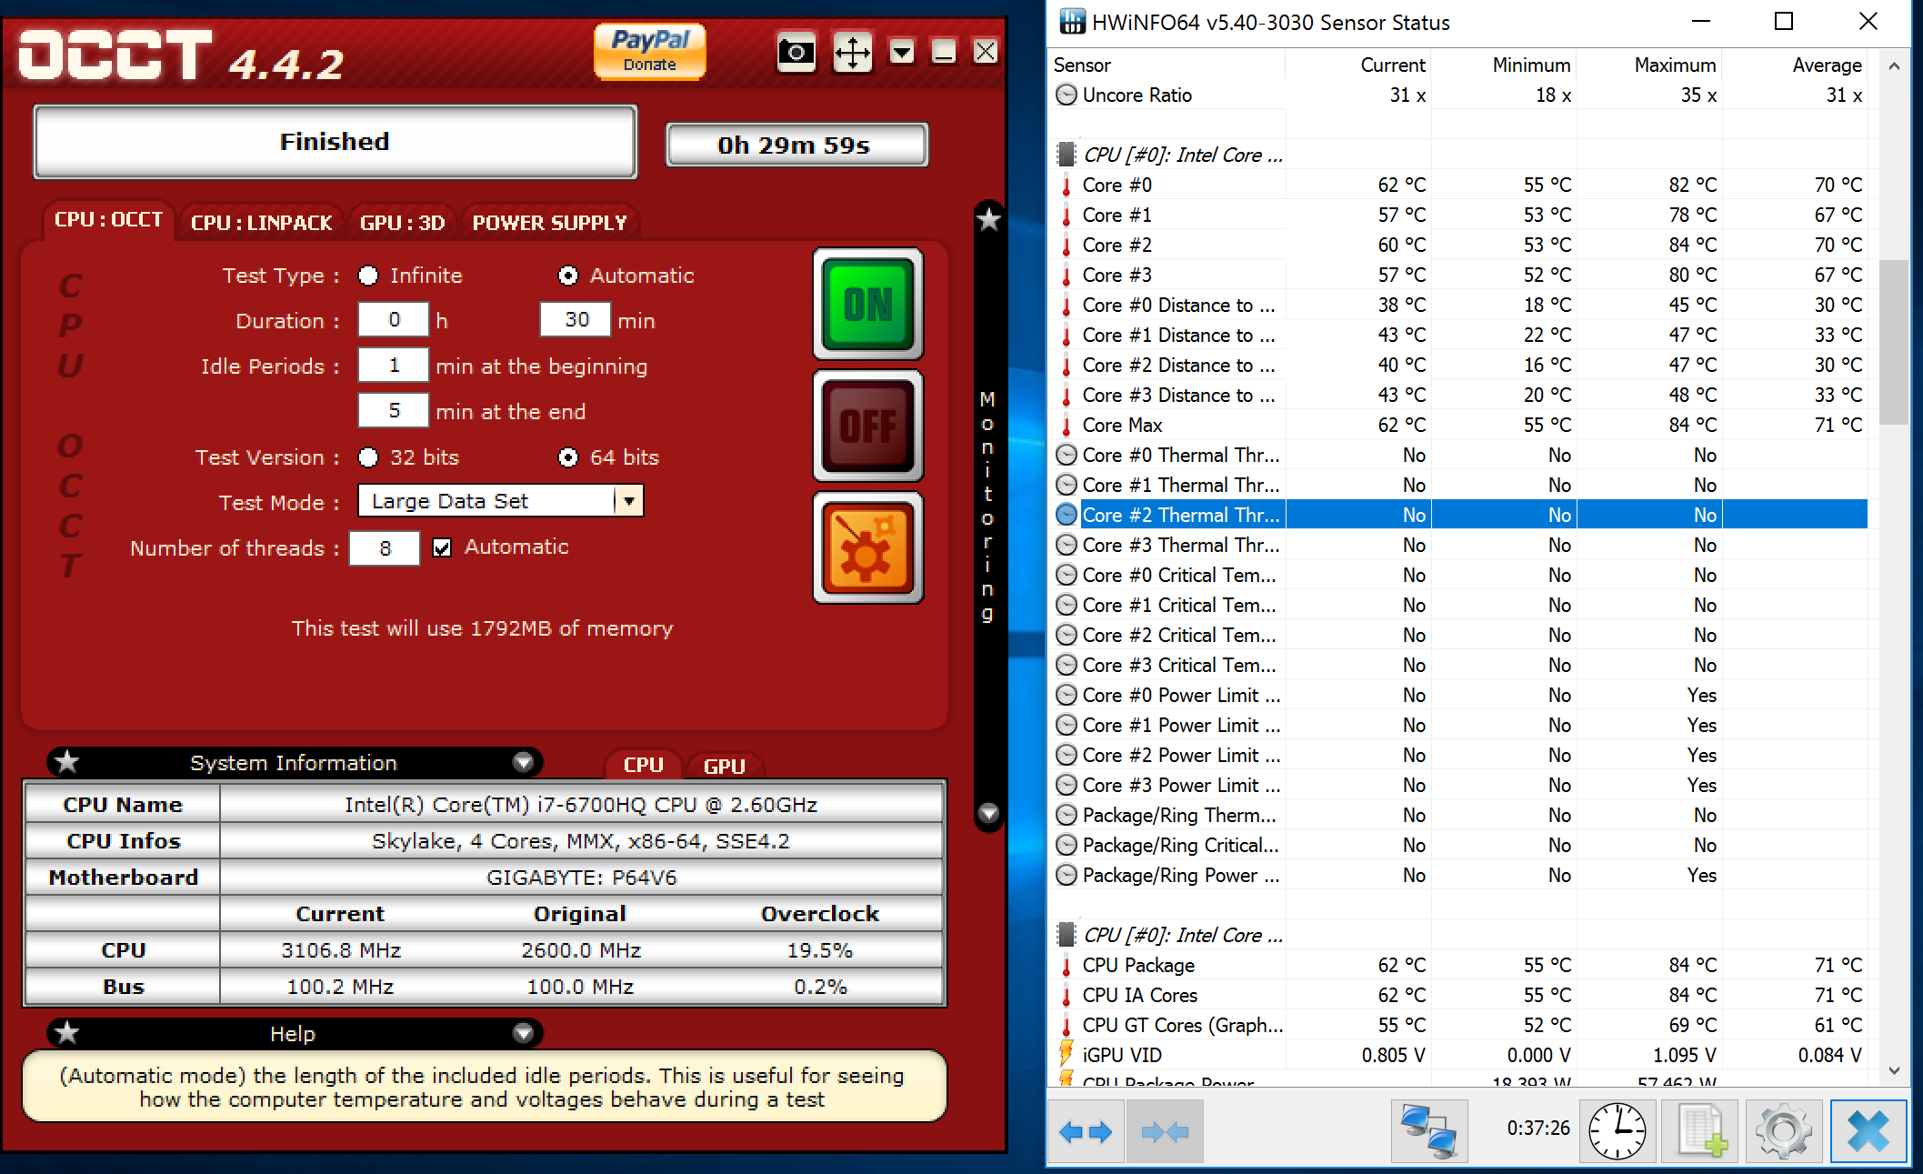Click the star icon above Monitoring bar
This screenshot has width=1923, height=1174.
point(988,219)
